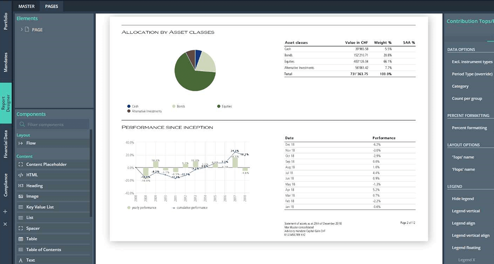
Task: Click the Alternative Investments legend dot
Action: point(129,111)
